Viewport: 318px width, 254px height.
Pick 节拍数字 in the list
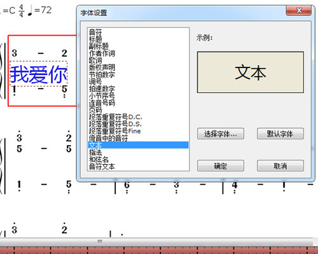138,74
